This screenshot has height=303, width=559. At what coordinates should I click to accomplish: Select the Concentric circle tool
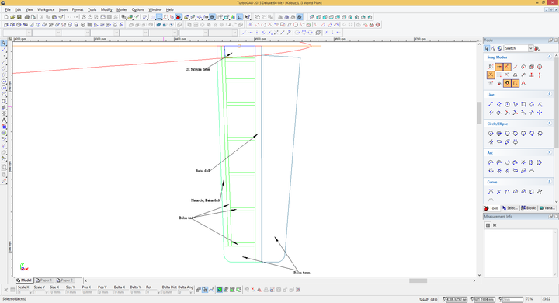499,134
